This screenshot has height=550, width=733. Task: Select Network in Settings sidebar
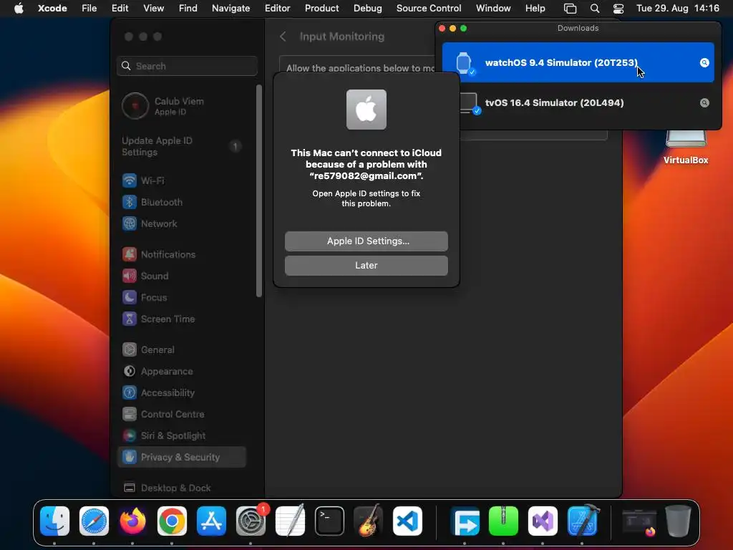183,223
